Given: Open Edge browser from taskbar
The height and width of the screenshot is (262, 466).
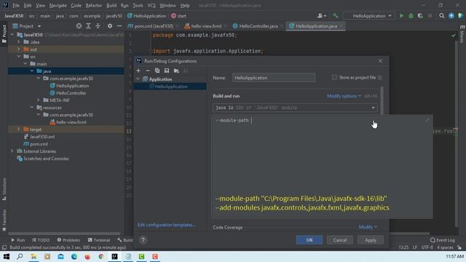Looking at the screenshot, I should pos(74,257).
